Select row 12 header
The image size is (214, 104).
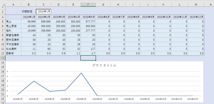tap(3, 54)
